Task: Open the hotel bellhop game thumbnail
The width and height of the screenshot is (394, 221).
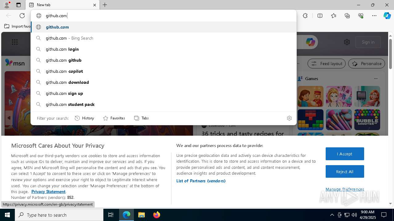Action: pyautogui.click(x=310, y=96)
